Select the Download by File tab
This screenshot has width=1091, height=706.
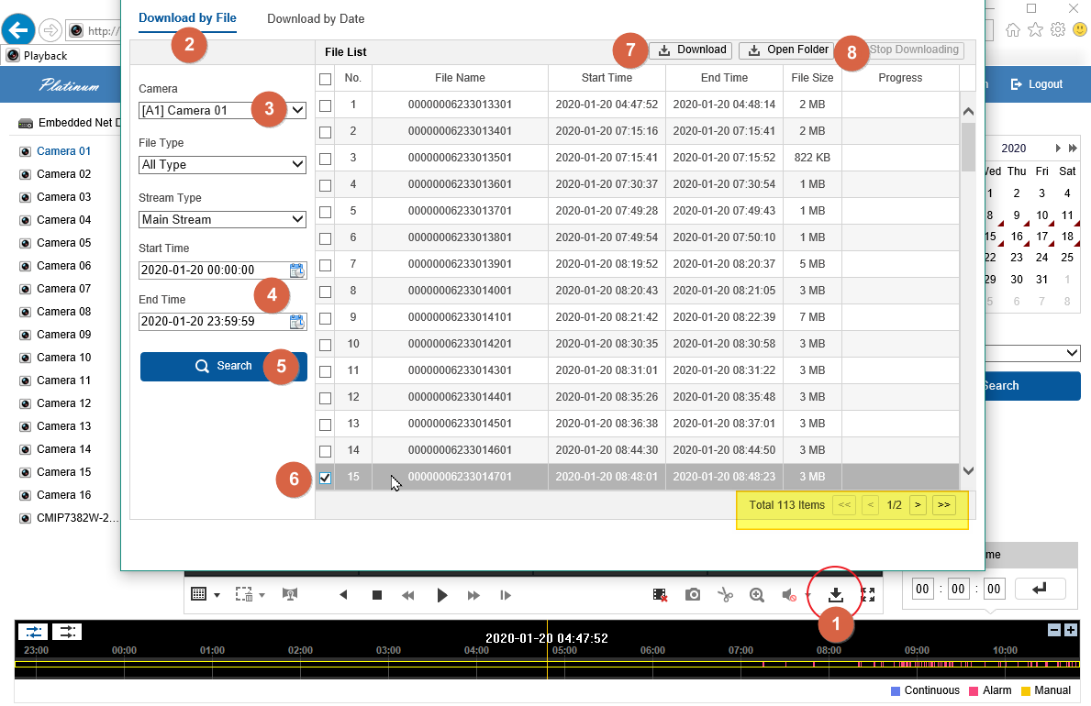pyautogui.click(x=187, y=18)
